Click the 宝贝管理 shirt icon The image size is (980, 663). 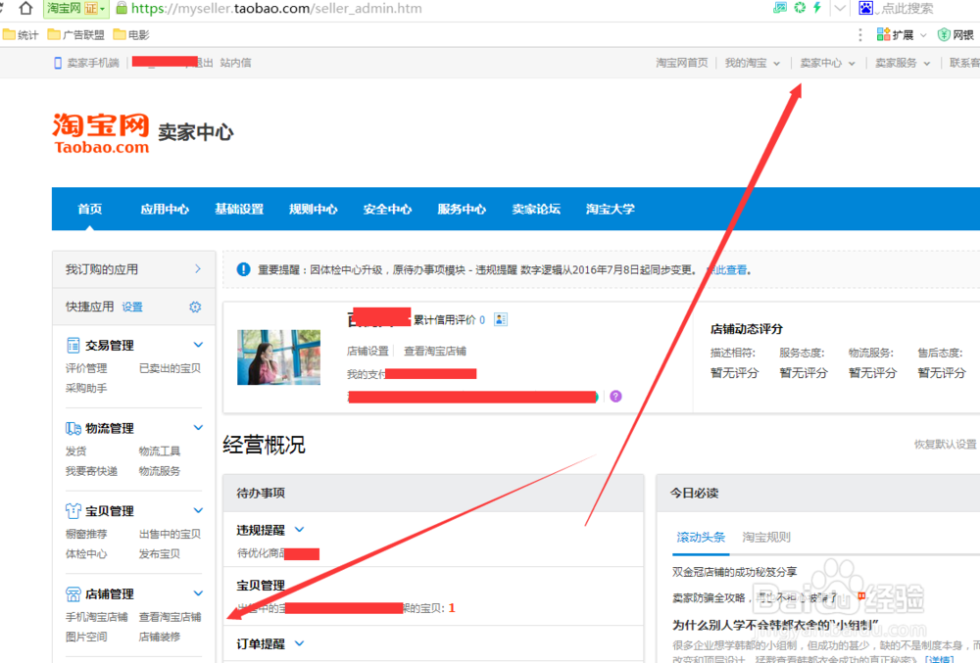pyautogui.click(x=73, y=510)
